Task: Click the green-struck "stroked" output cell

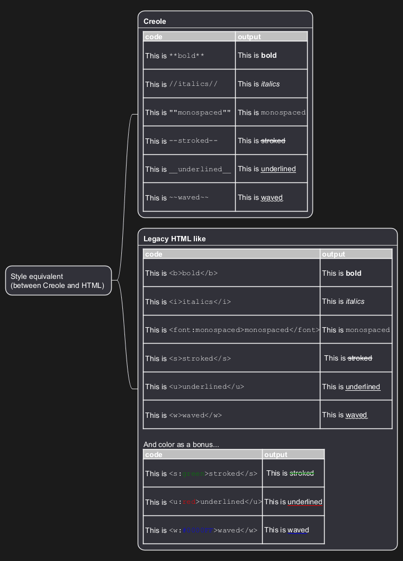Action: [x=293, y=473]
